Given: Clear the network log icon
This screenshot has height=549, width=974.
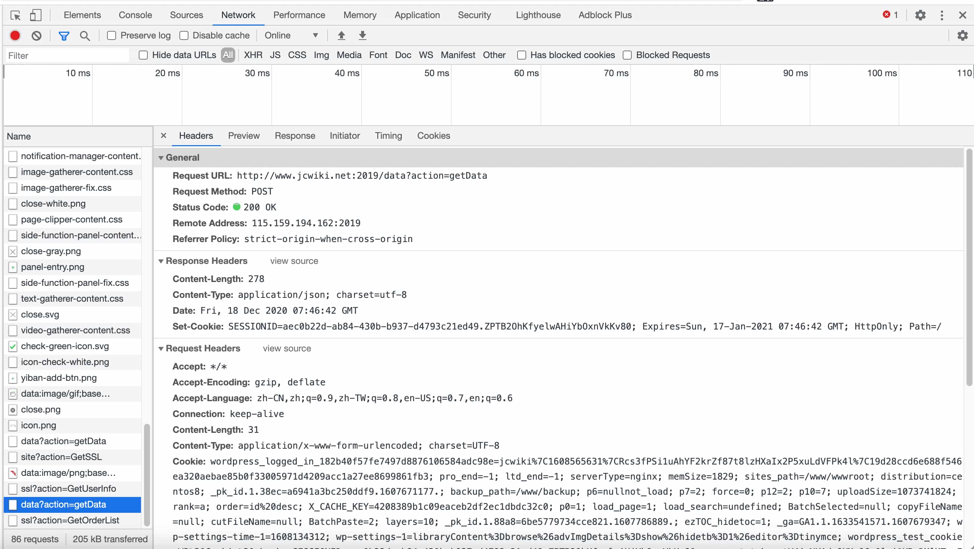Looking at the screenshot, I should [x=36, y=35].
